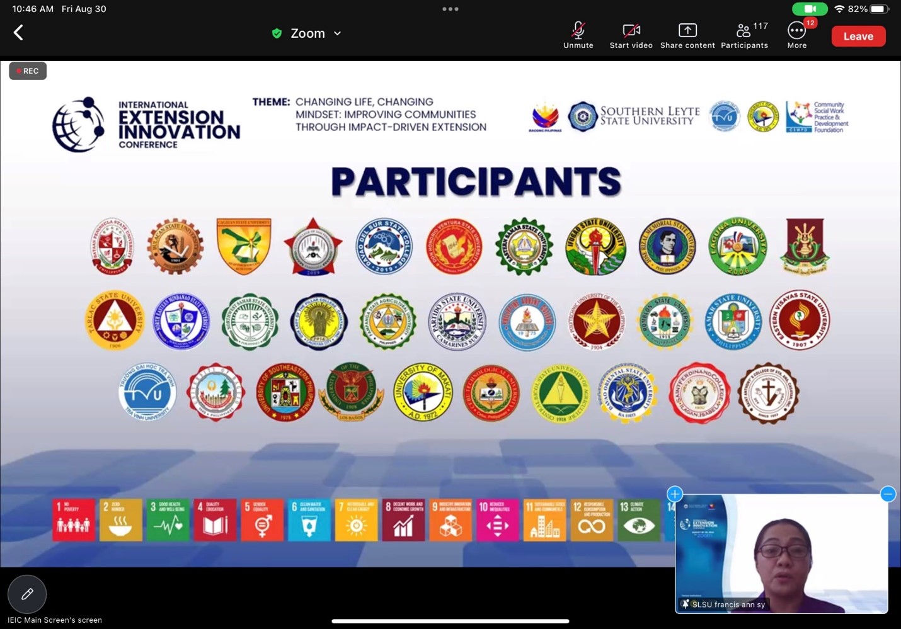901x629 pixels.
Task: Tap the pencil annotate button
Action: (x=27, y=594)
